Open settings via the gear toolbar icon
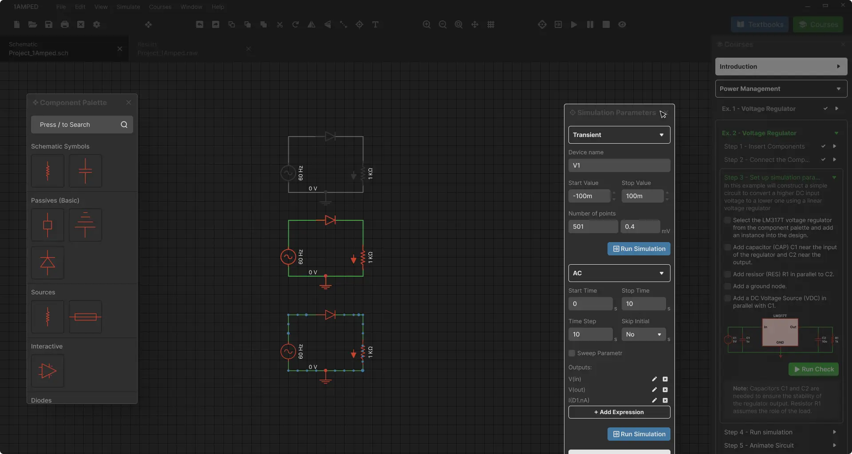The image size is (852, 454). click(97, 24)
